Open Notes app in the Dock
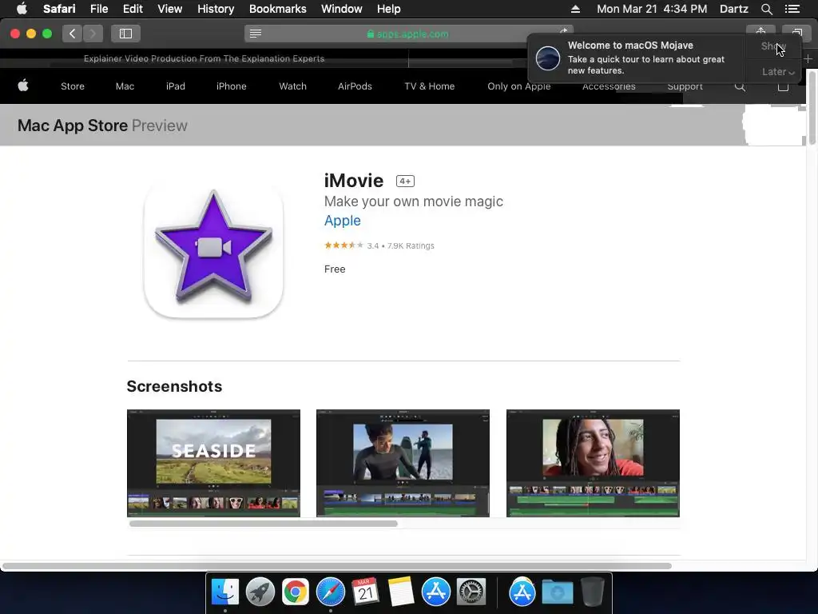This screenshot has width=818, height=614. pyautogui.click(x=401, y=592)
